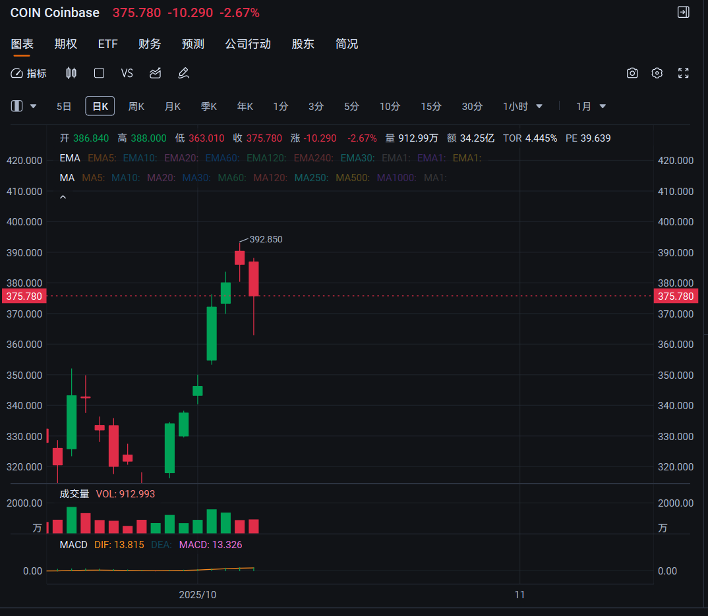
Task: Open the 1小时 interval dropdown
Action: point(523,106)
